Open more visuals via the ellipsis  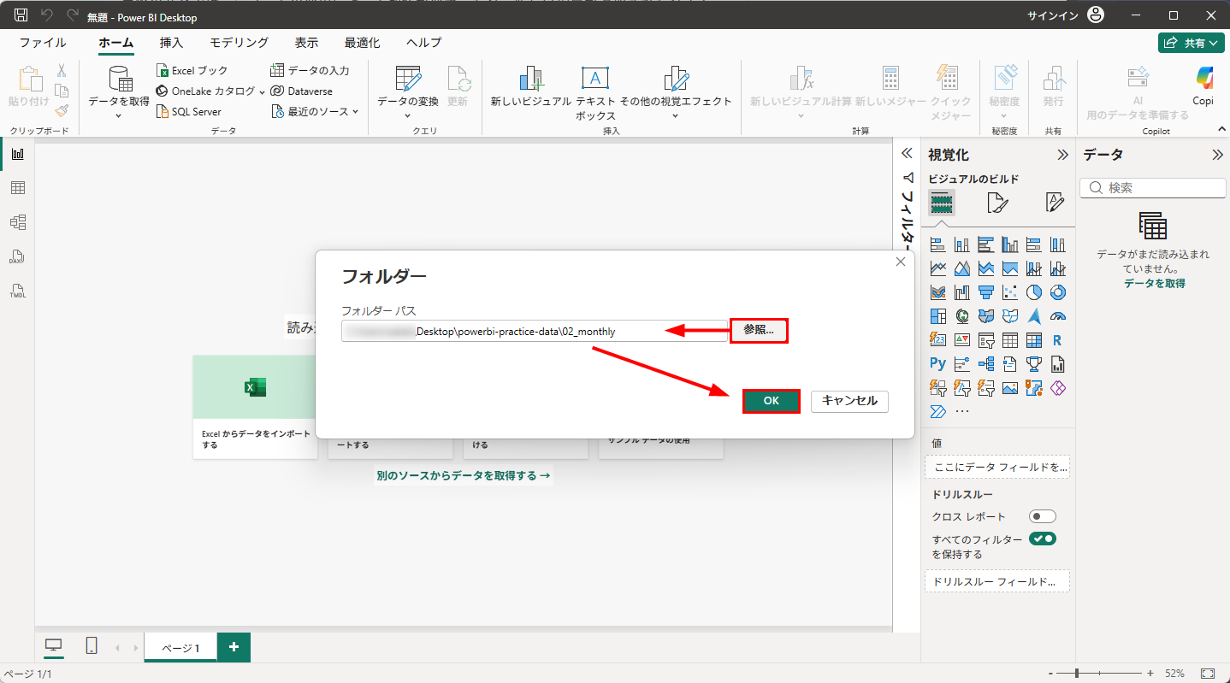click(961, 412)
